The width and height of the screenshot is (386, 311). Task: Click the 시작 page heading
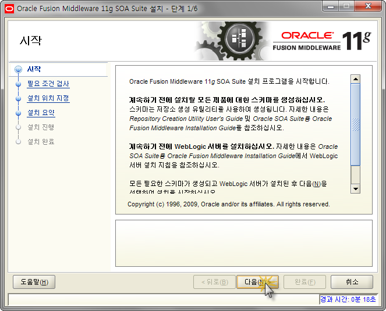tap(31, 40)
